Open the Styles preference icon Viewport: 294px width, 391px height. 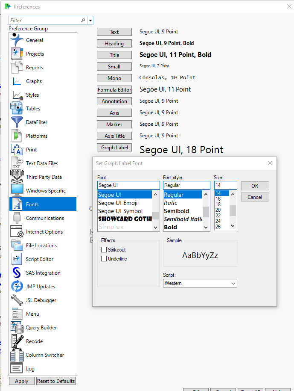(x=17, y=95)
